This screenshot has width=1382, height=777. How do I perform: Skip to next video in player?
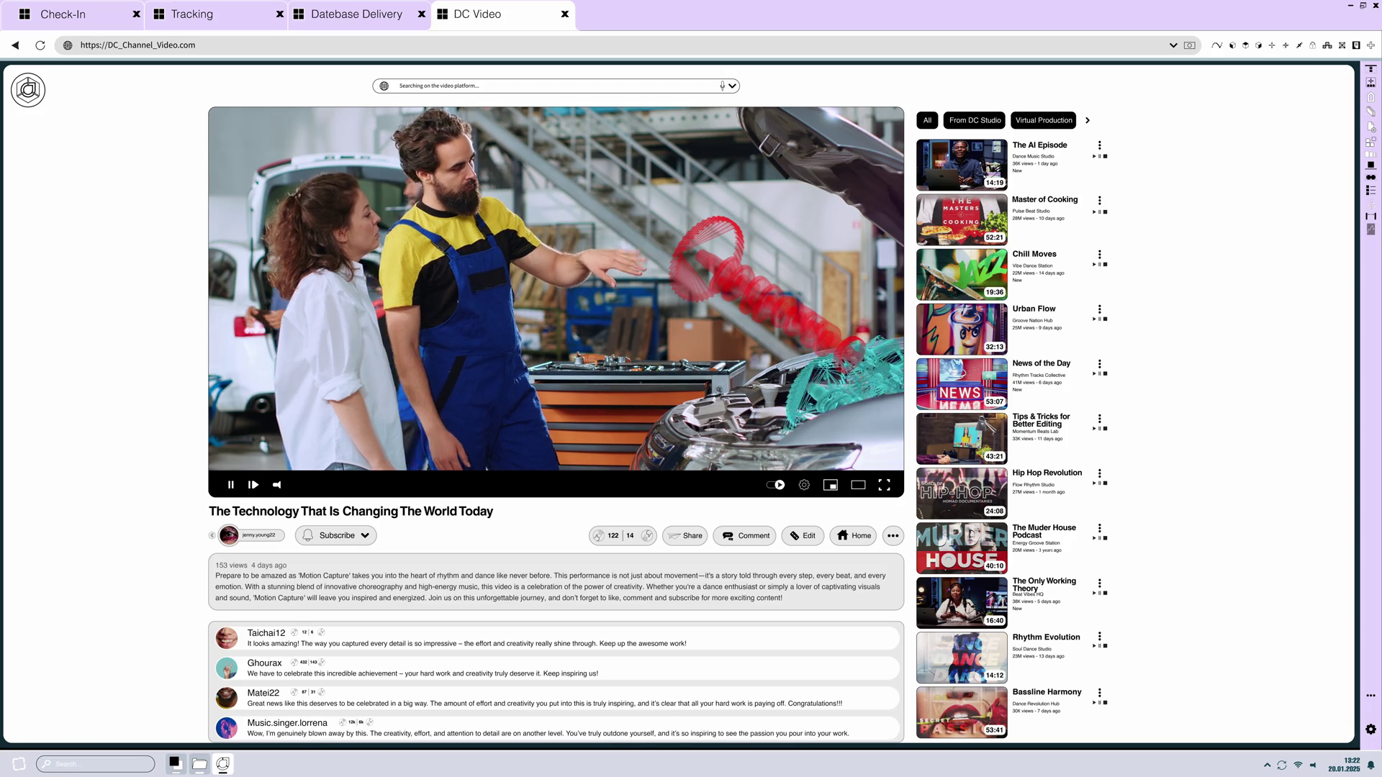click(x=253, y=485)
